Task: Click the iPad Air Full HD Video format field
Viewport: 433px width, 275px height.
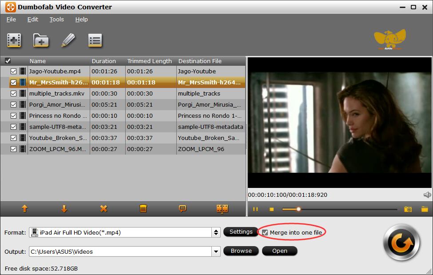Action: pos(120,232)
